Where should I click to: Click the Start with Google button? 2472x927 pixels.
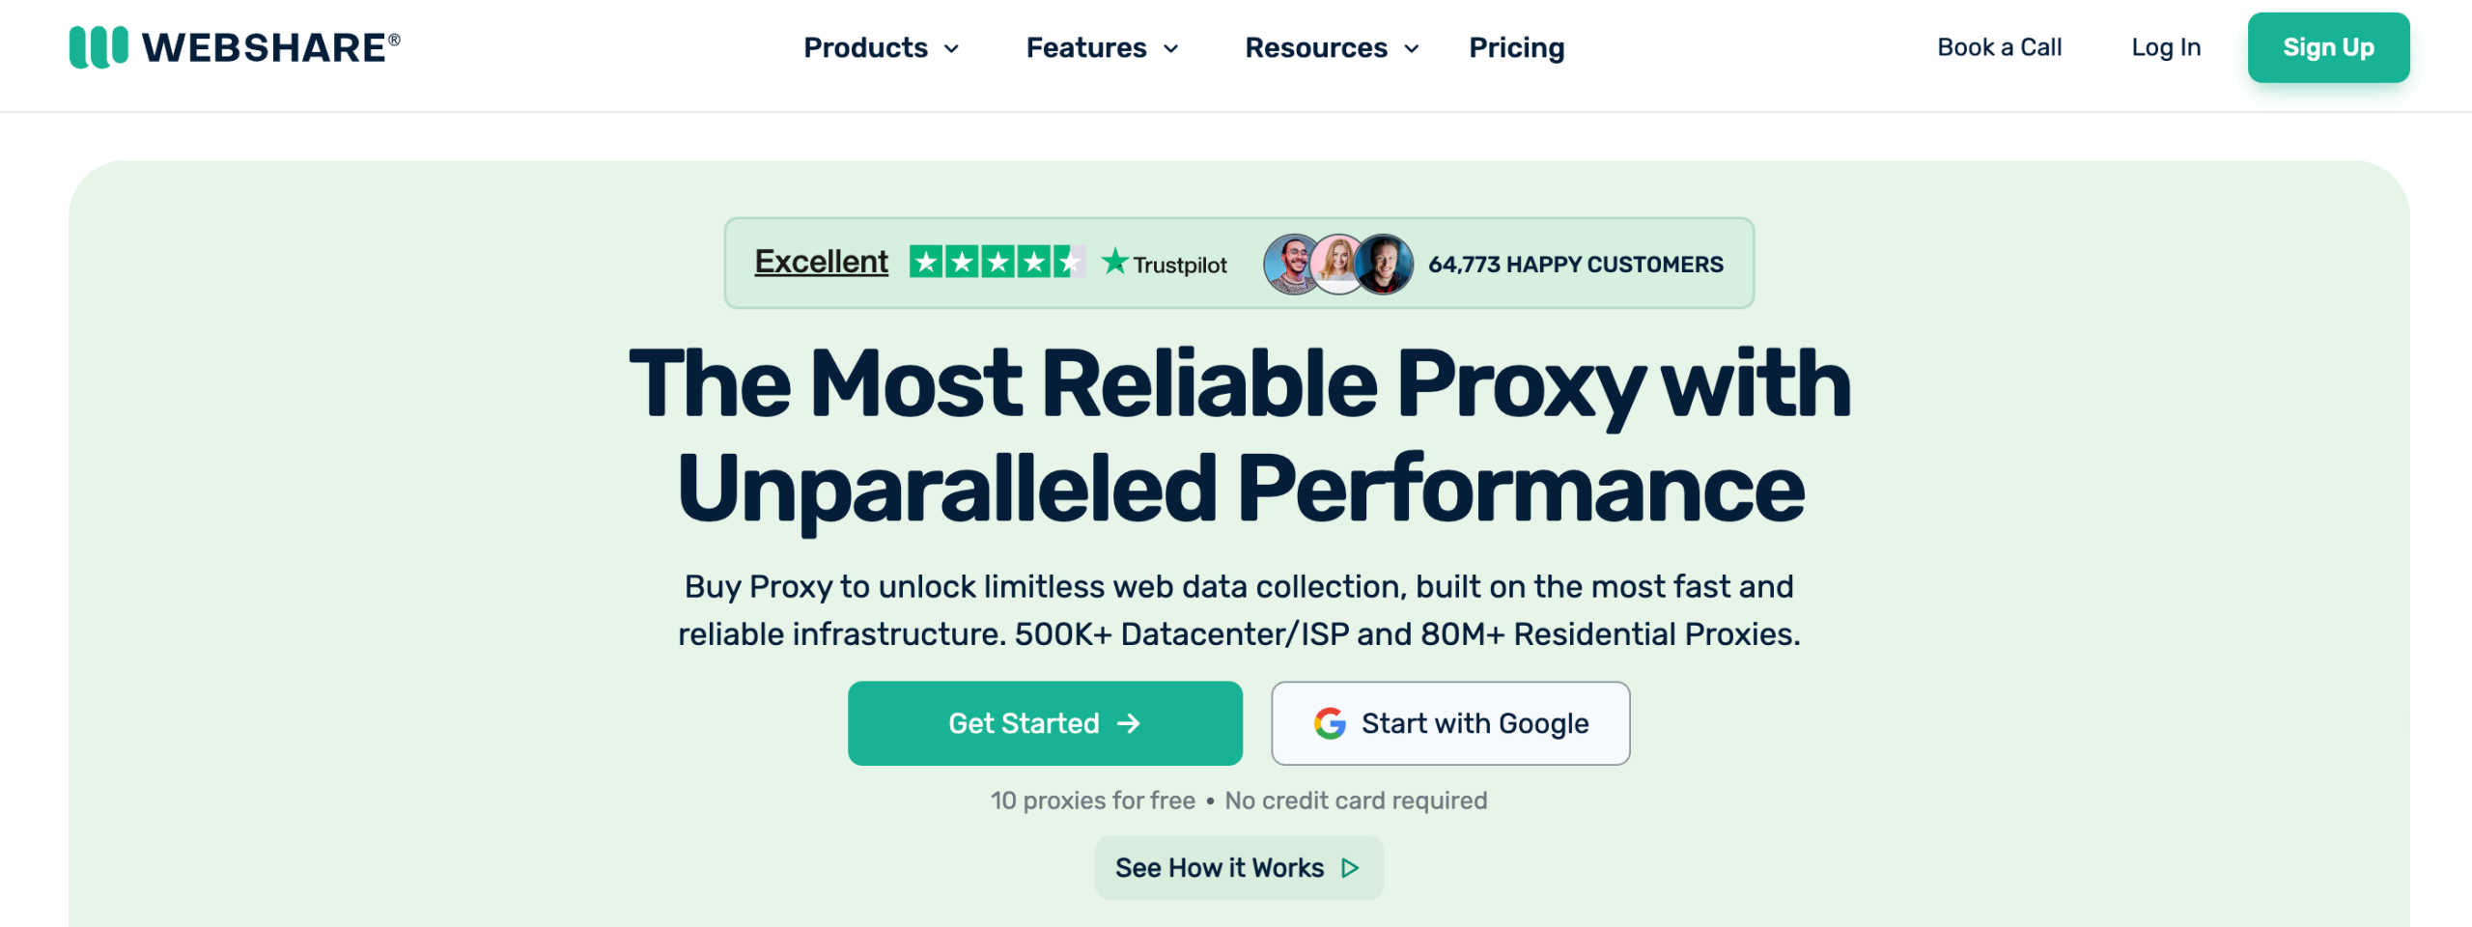pyautogui.click(x=1450, y=723)
